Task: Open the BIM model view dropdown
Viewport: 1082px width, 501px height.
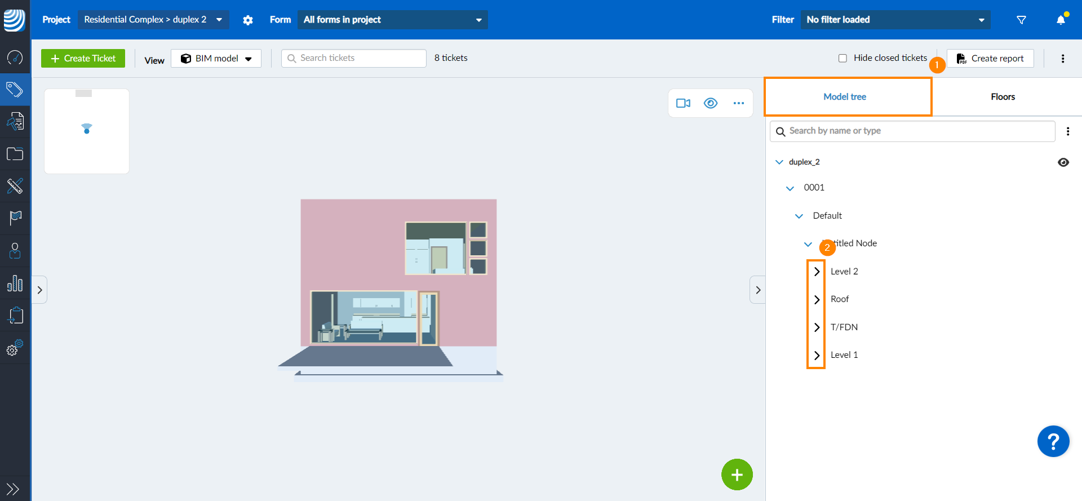Action: tap(216, 59)
